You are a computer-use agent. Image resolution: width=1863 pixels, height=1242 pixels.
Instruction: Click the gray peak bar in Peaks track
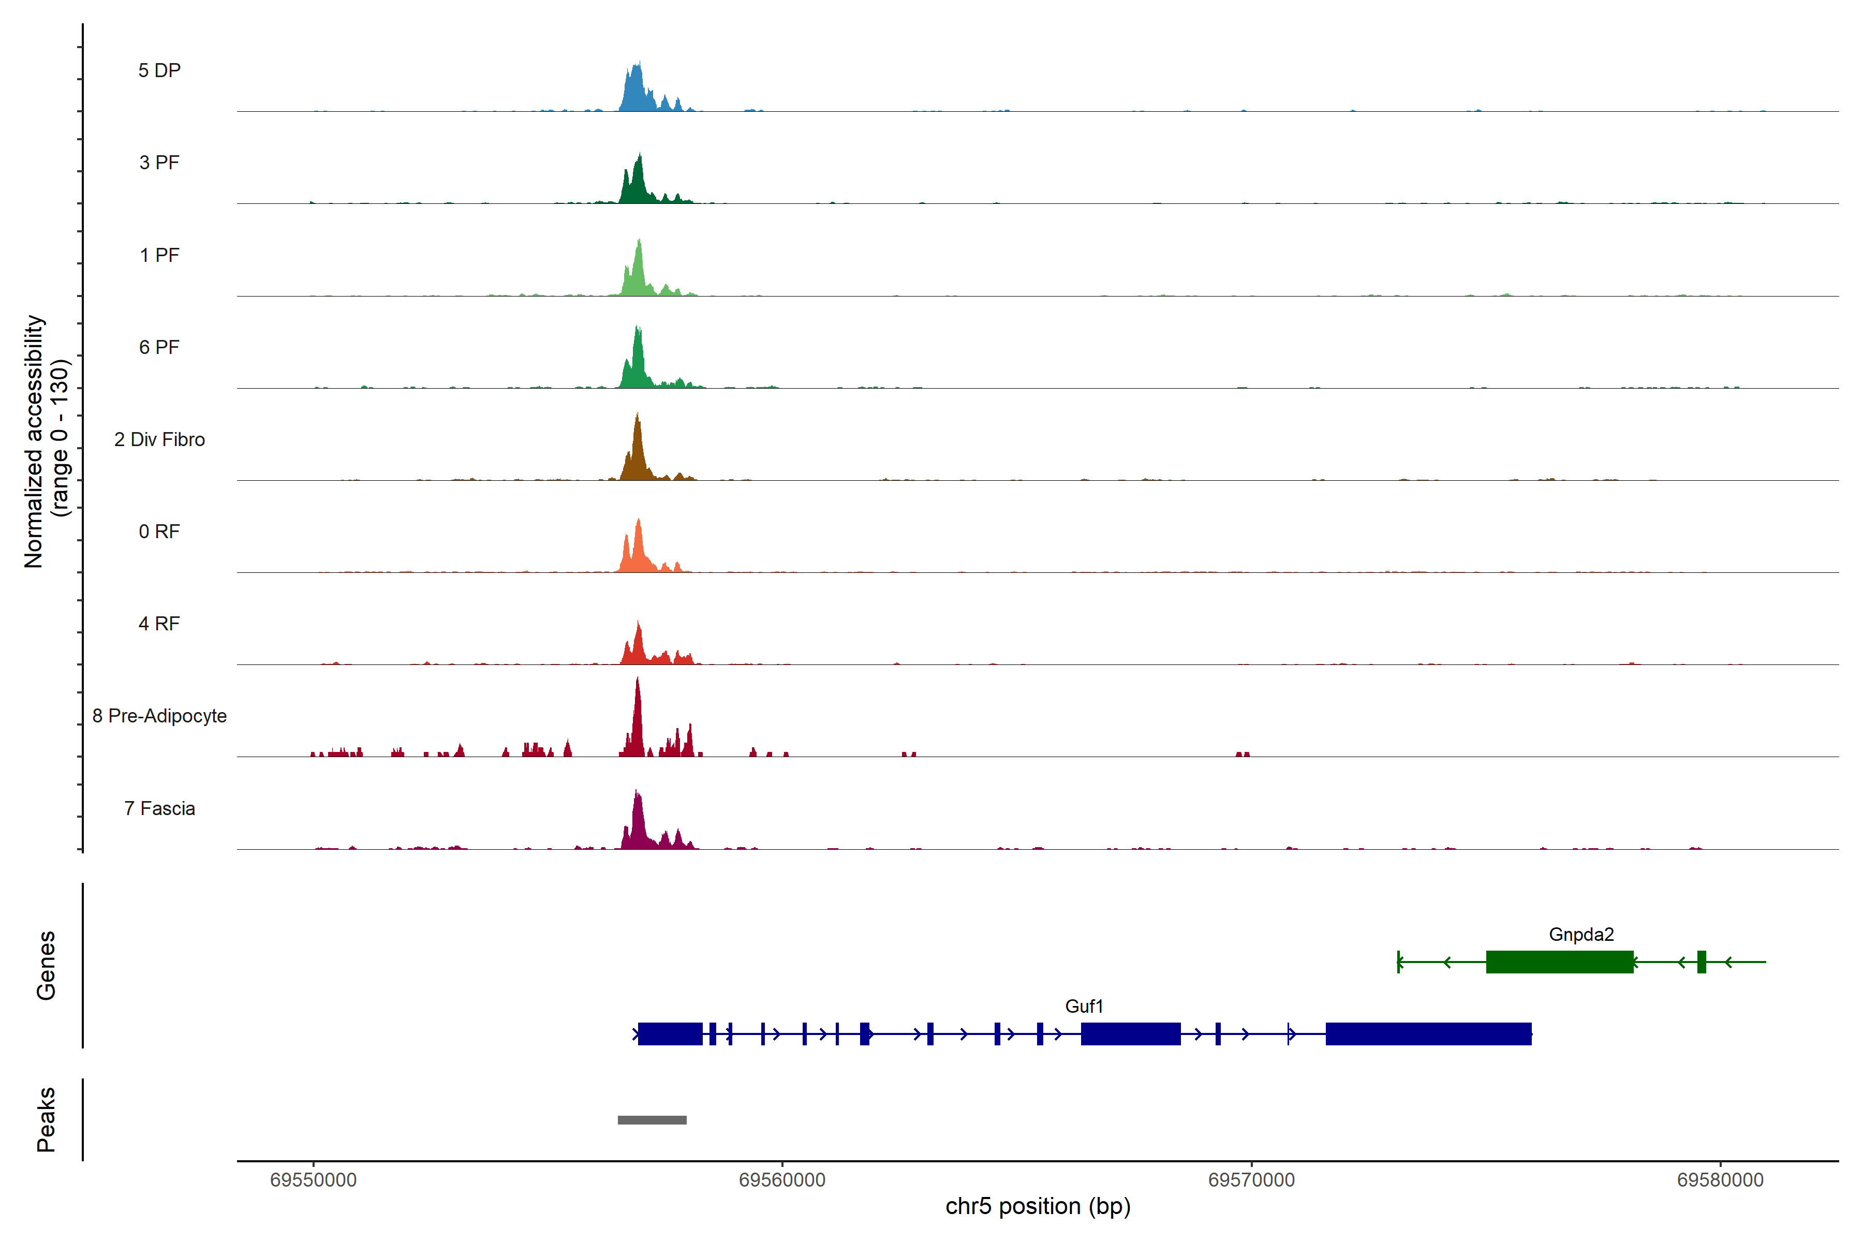point(652,1120)
